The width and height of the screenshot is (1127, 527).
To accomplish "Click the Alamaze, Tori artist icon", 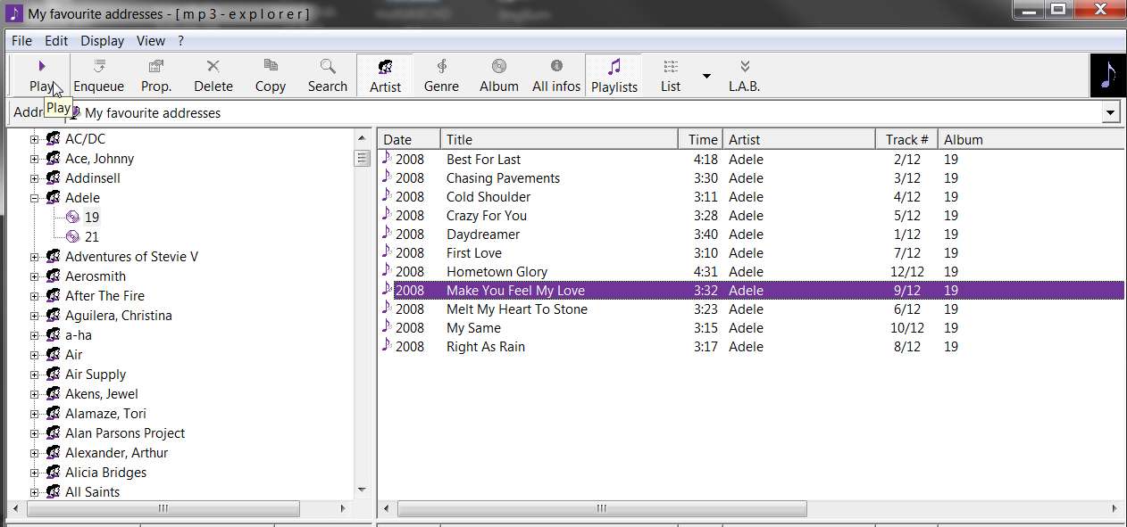I will (53, 414).
